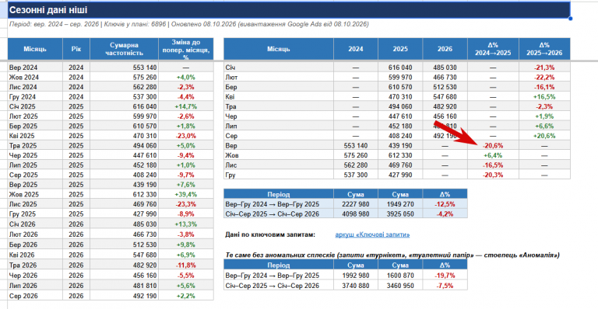This screenshot has width=598, height=309.
Task: Select the 612 330 value in Жов row of yearly table
Action: (400, 155)
